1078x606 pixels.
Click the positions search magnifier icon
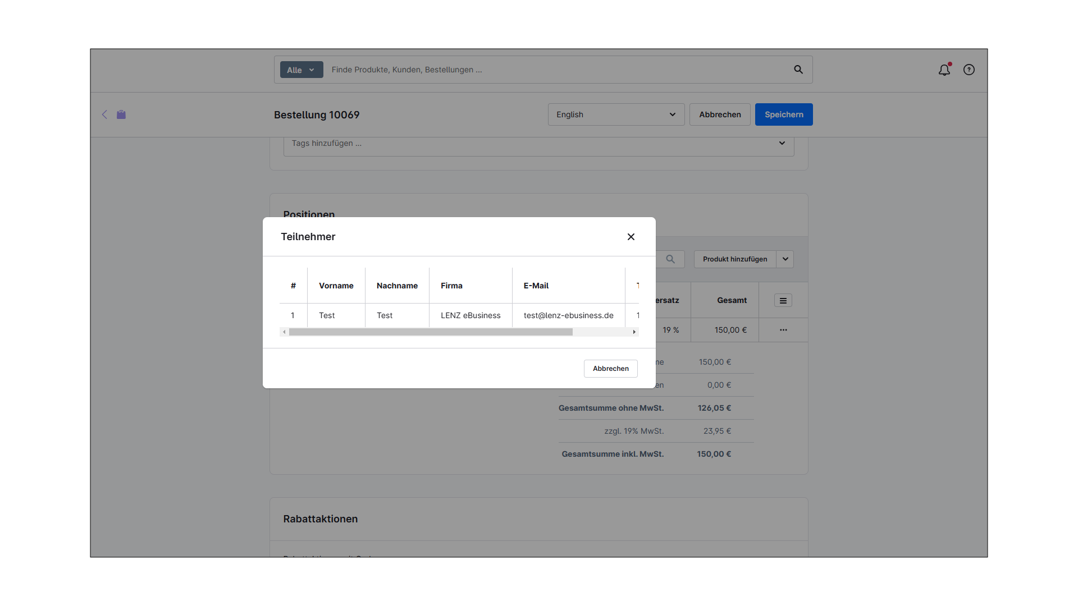pos(670,259)
